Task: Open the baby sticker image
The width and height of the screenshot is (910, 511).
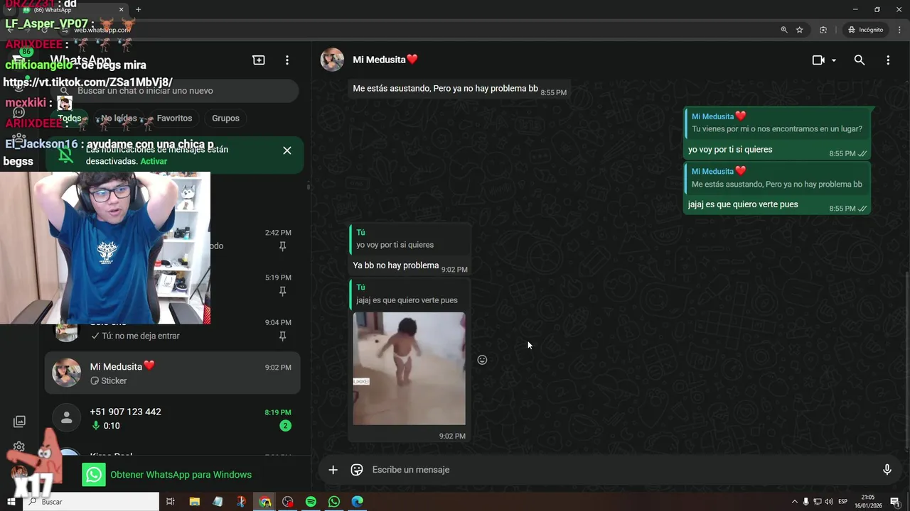Action: pos(409,368)
